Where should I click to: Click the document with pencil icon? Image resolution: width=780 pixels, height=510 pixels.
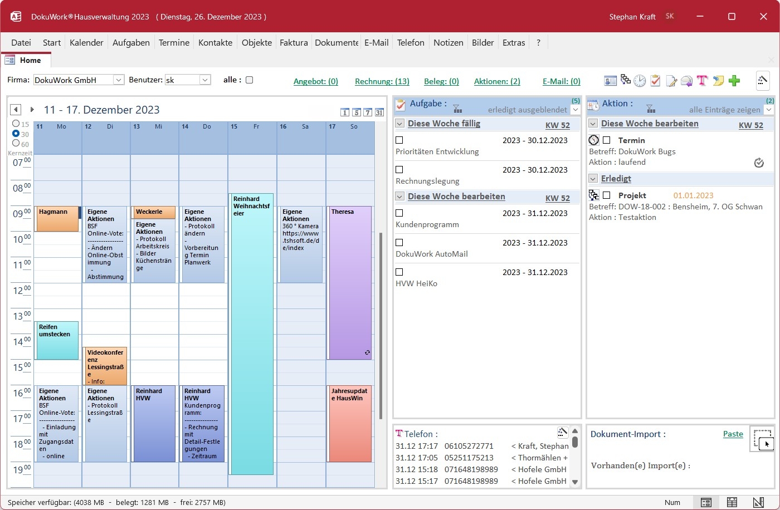pyautogui.click(x=671, y=81)
